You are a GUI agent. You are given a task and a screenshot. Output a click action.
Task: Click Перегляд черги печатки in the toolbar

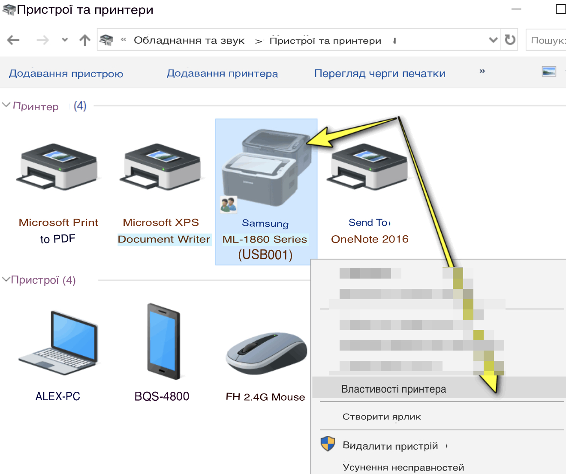tap(380, 74)
